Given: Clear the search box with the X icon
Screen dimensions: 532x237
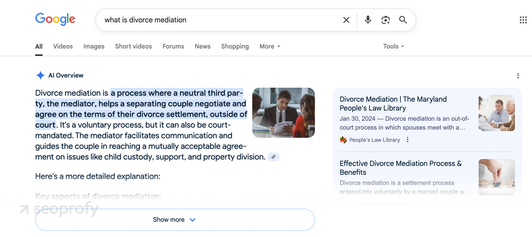Looking at the screenshot, I should click(346, 20).
